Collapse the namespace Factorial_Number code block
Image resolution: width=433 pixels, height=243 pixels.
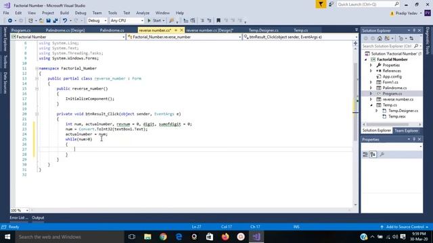[37, 68]
